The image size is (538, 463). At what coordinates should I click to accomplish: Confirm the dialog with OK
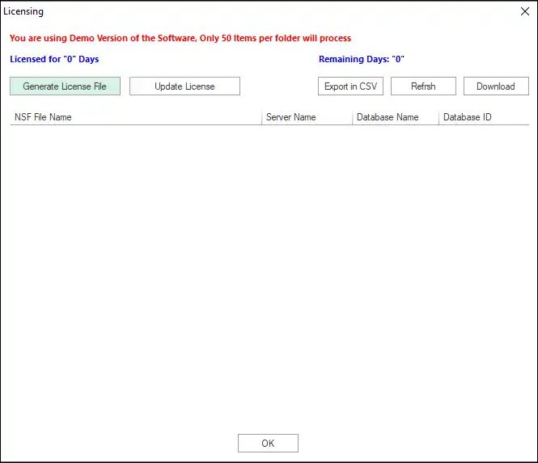[268, 443]
